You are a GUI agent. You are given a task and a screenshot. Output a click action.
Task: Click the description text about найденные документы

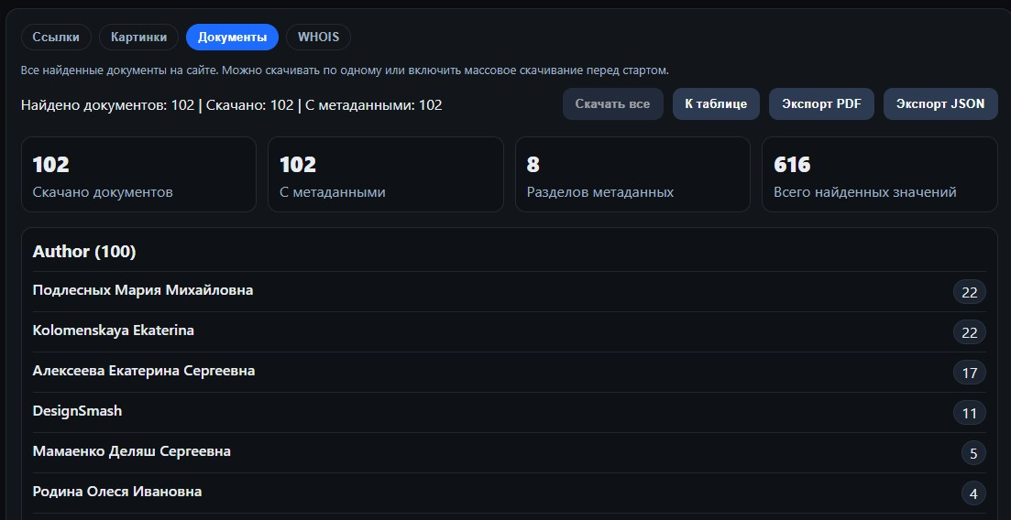click(x=345, y=70)
